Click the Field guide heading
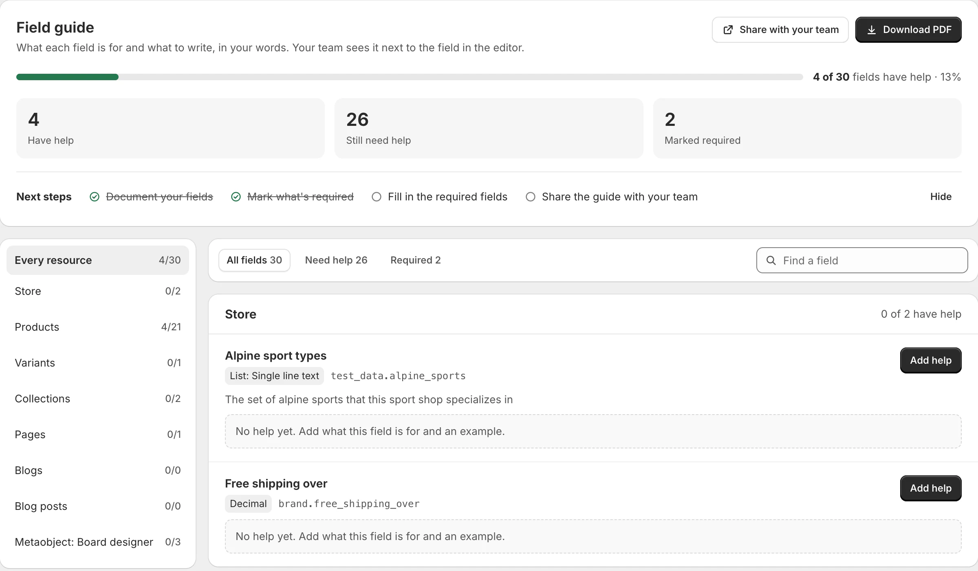 point(55,27)
